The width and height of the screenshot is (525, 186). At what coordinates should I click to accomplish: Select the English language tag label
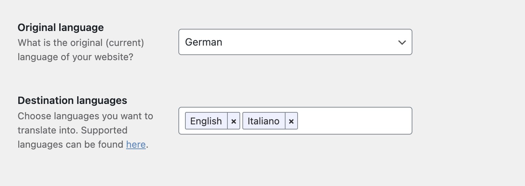click(x=206, y=121)
